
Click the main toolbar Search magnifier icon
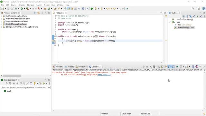(193, 9)
